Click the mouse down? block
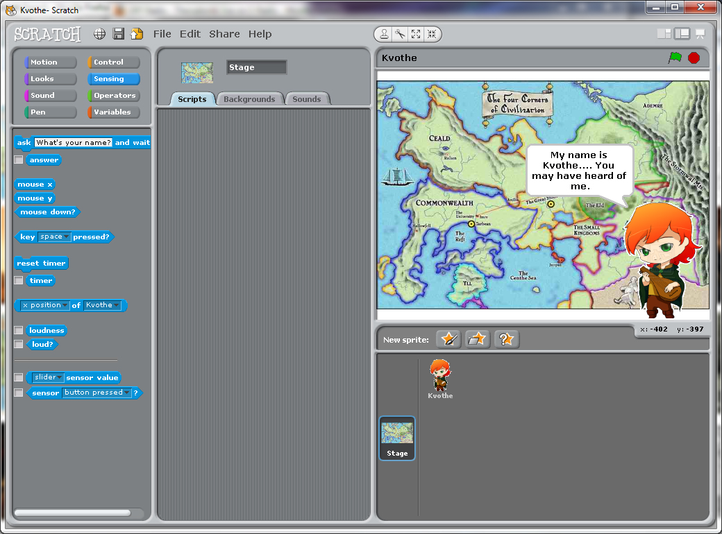The height and width of the screenshot is (534, 722). pyautogui.click(x=47, y=212)
